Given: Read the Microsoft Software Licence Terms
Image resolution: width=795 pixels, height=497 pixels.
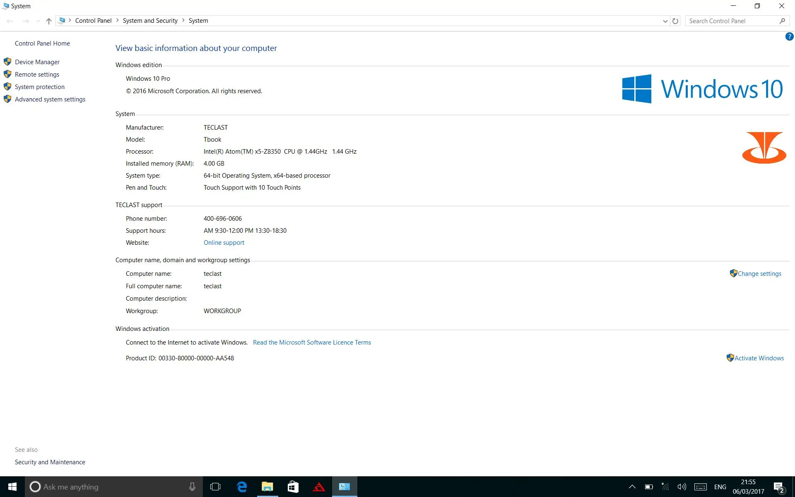Looking at the screenshot, I should tap(312, 343).
